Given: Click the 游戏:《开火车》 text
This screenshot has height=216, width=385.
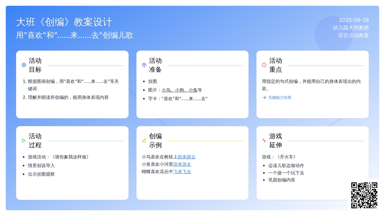Looking at the screenshot, I should [279, 157].
